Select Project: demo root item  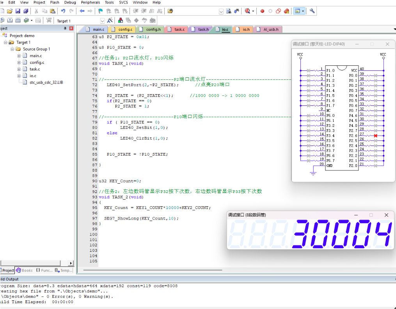(x=22, y=36)
